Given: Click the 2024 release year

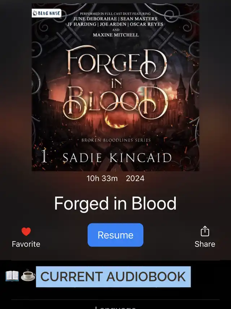Looking at the screenshot, I should (x=135, y=178).
